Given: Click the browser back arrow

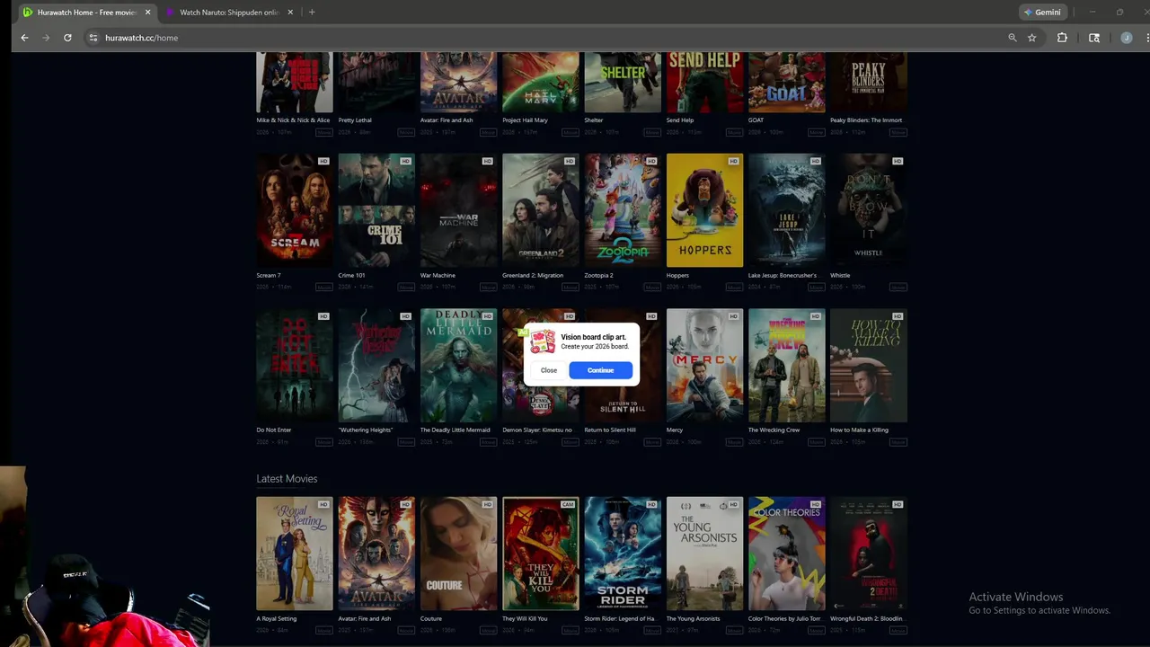Looking at the screenshot, I should click(x=24, y=38).
